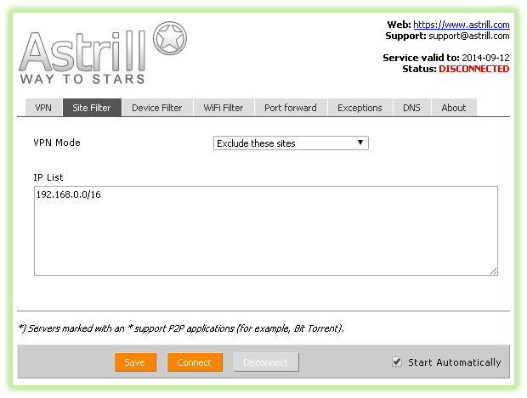This screenshot has height=398, width=527.
Task: Toggle the Start Automatically checkbox
Action: 397,362
